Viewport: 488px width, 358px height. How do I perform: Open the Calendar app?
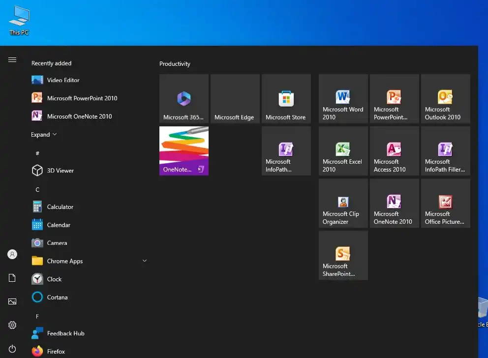90,225
